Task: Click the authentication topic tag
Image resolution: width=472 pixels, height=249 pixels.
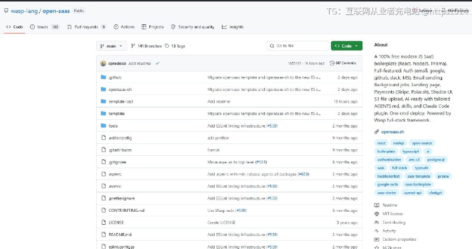Action: [x=389, y=159]
